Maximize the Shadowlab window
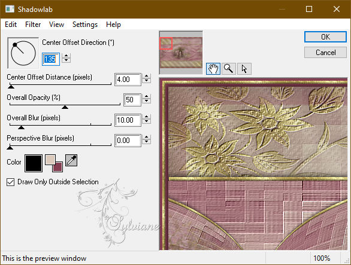Viewport: 351px width, 265px height. 309,9
